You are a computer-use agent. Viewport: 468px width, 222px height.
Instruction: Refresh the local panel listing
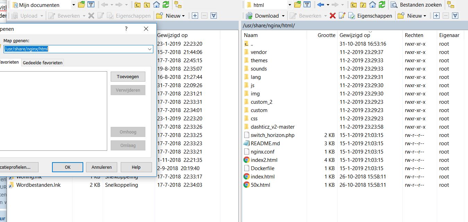[x=166, y=4]
